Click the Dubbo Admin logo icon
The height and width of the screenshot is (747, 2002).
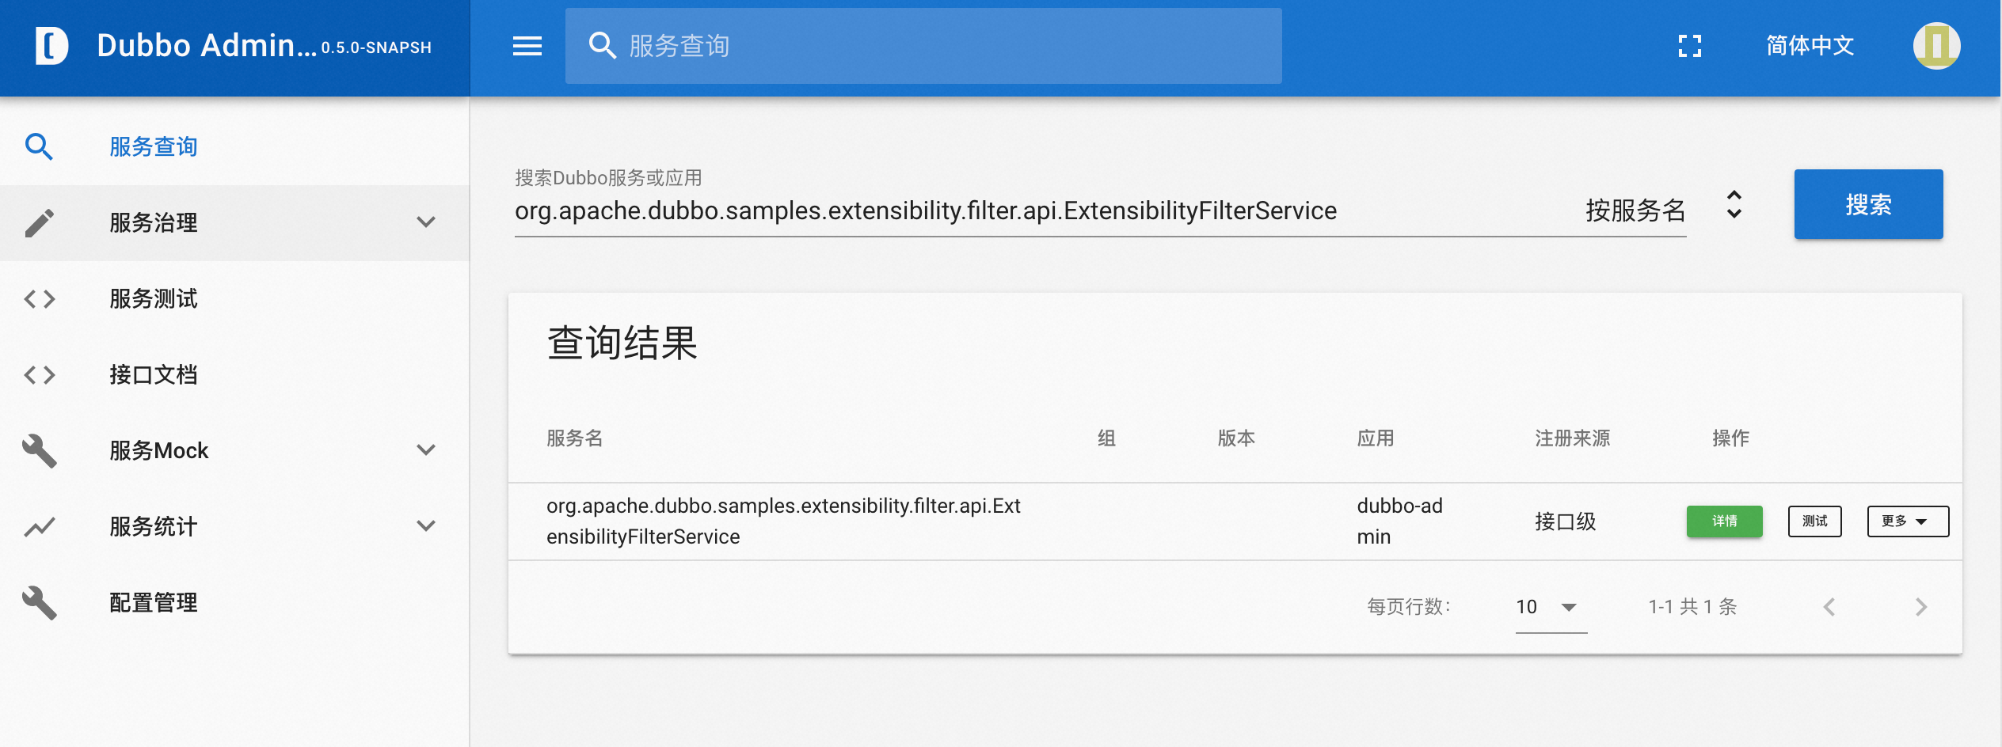tap(51, 46)
